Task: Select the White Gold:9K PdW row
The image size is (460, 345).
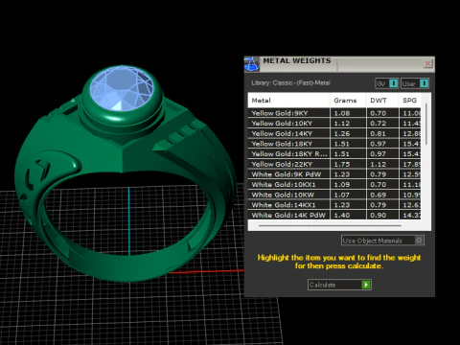Action: pyautogui.click(x=334, y=174)
